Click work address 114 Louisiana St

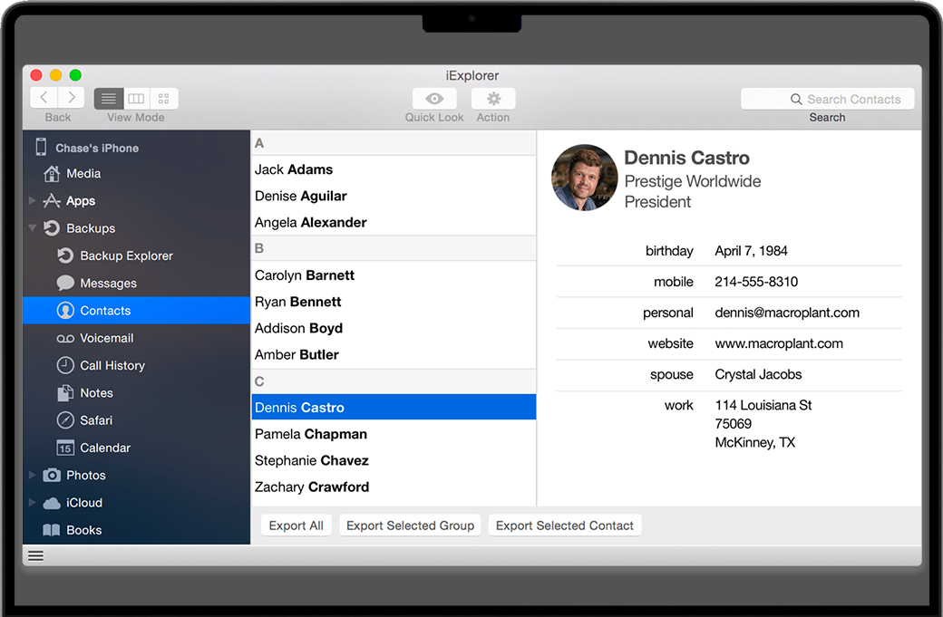[763, 406]
